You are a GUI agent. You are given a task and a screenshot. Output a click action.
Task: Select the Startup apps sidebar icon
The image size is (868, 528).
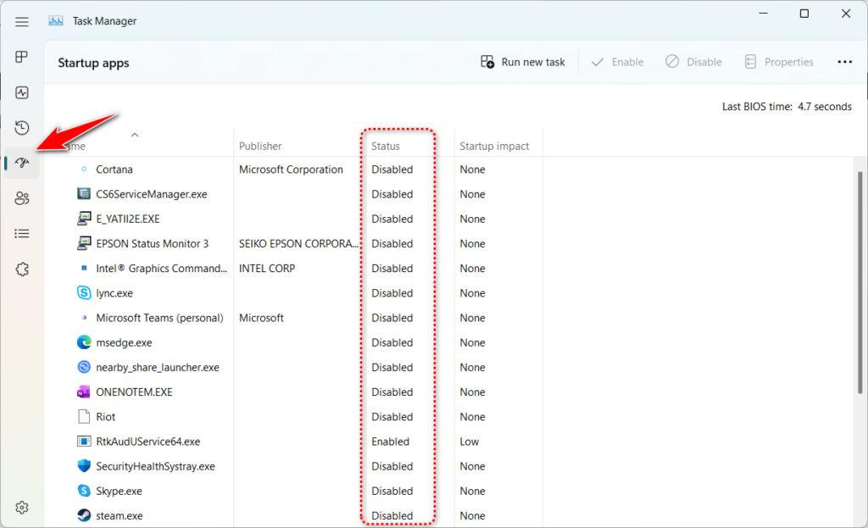22,163
